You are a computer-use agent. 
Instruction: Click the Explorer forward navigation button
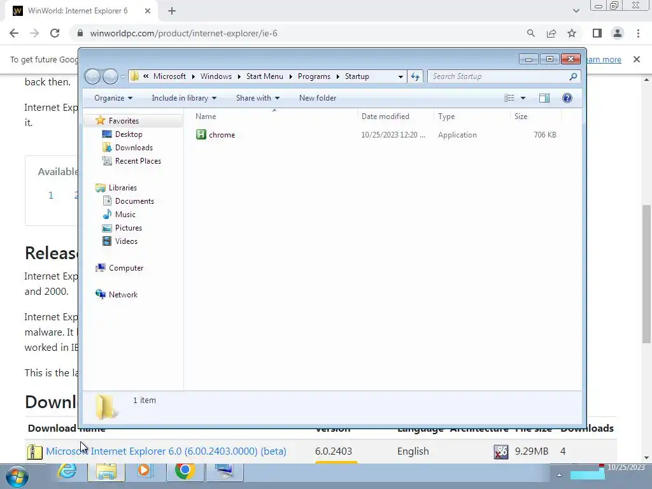pos(110,76)
